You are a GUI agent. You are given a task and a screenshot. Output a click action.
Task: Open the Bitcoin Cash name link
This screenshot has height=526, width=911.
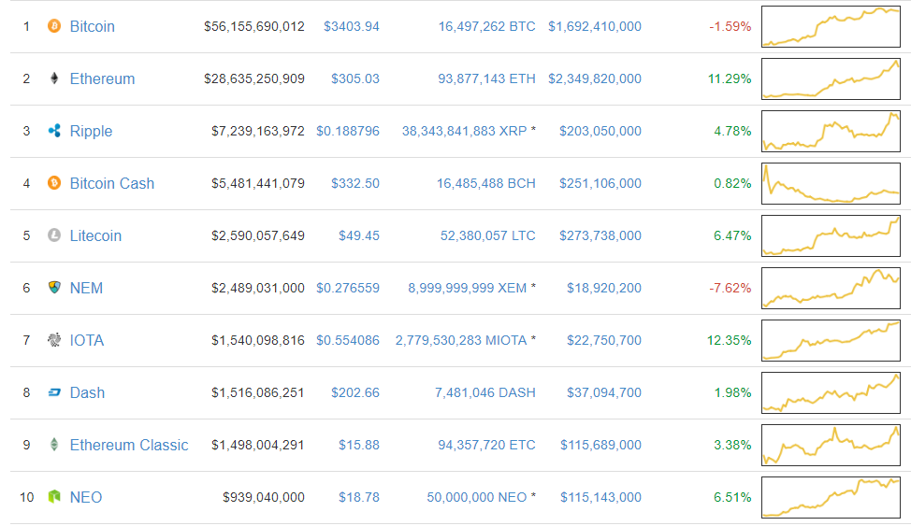pyautogui.click(x=112, y=183)
